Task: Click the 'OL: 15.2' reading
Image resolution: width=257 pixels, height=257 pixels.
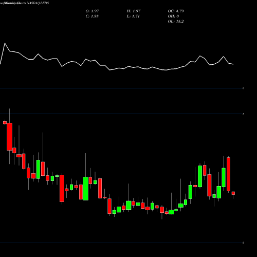Action: pyautogui.click(x=176, y=21)
